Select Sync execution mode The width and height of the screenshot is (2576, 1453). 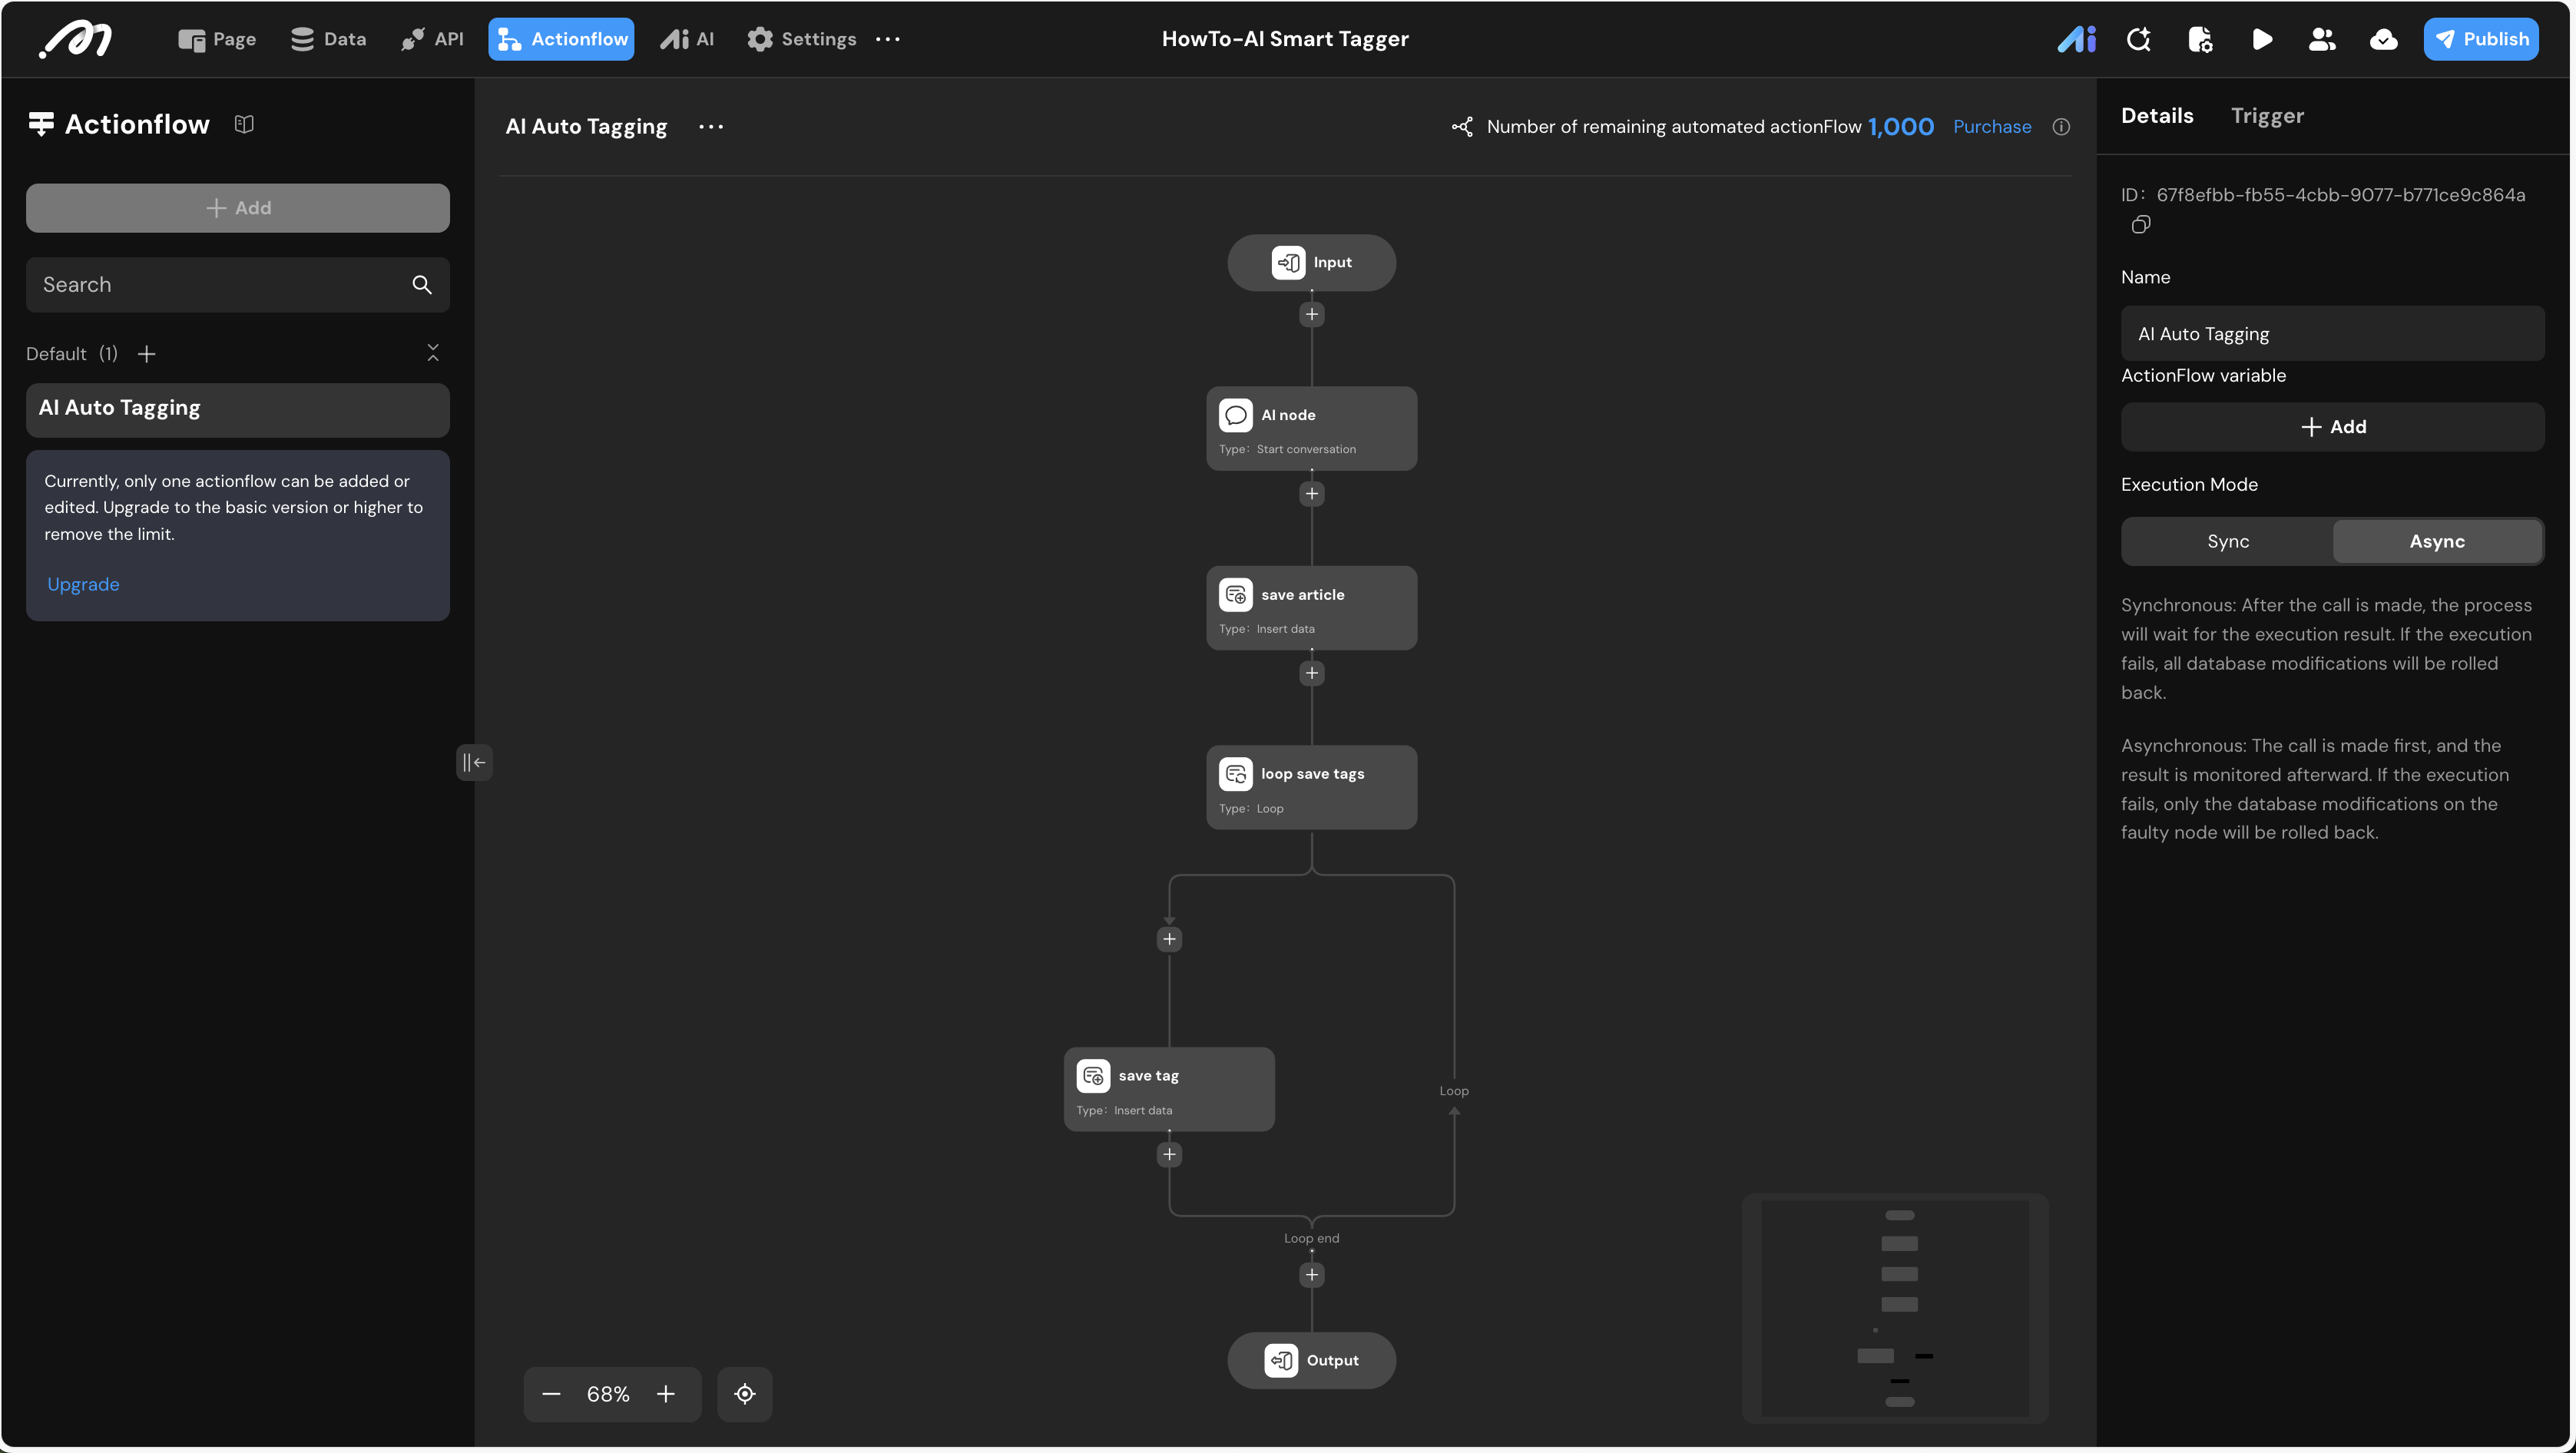2227,541
